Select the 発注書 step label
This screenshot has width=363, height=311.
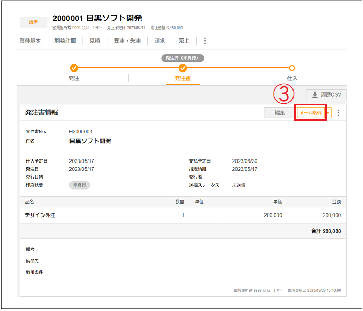click(x=183, y=78)
